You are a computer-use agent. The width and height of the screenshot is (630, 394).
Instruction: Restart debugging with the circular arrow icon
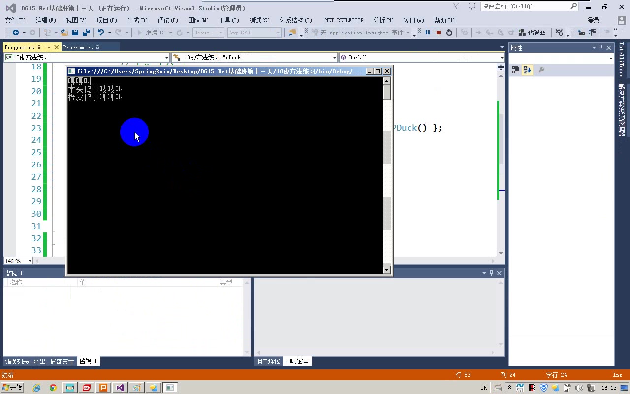(449, 33)
